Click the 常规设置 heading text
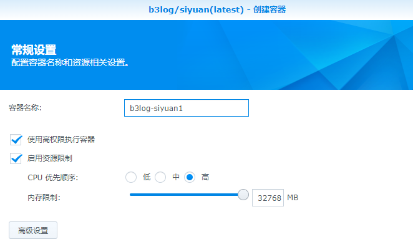The height and width of the screenshot is (252, 413). tap(34, 50)
